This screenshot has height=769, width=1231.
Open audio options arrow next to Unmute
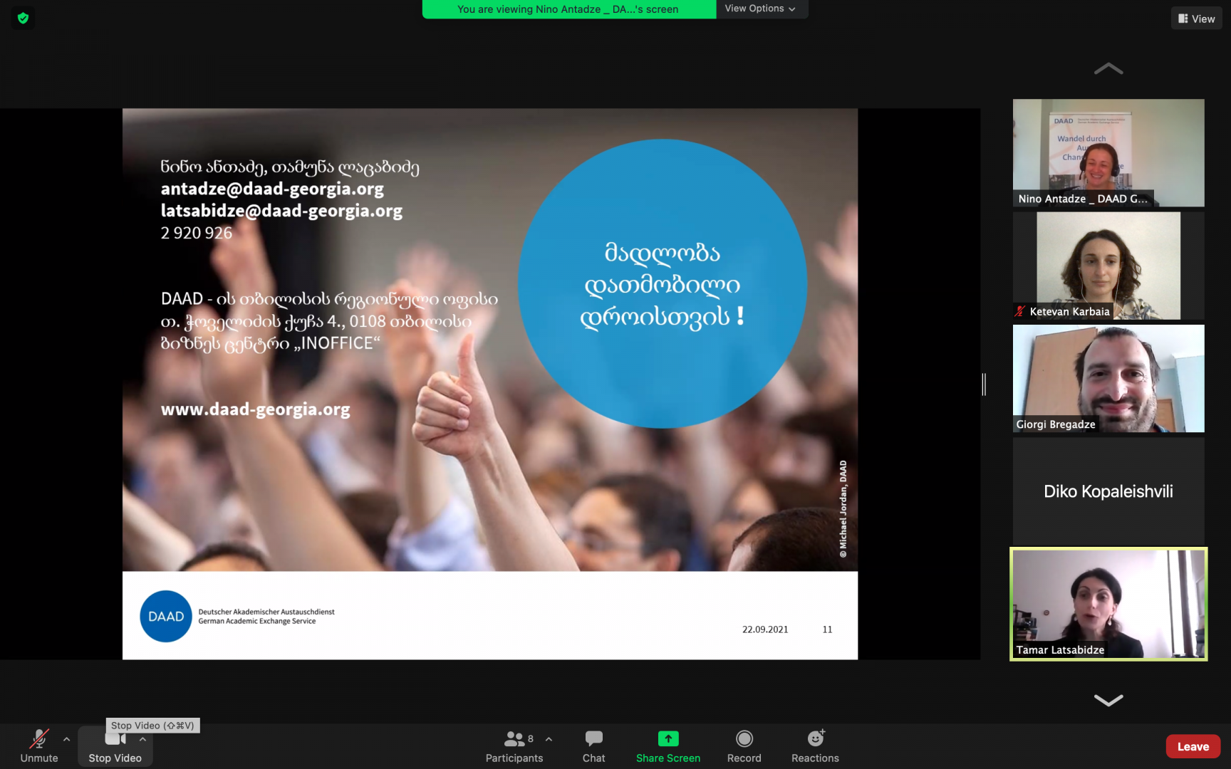pyautogui.click(x=66, y=739)
